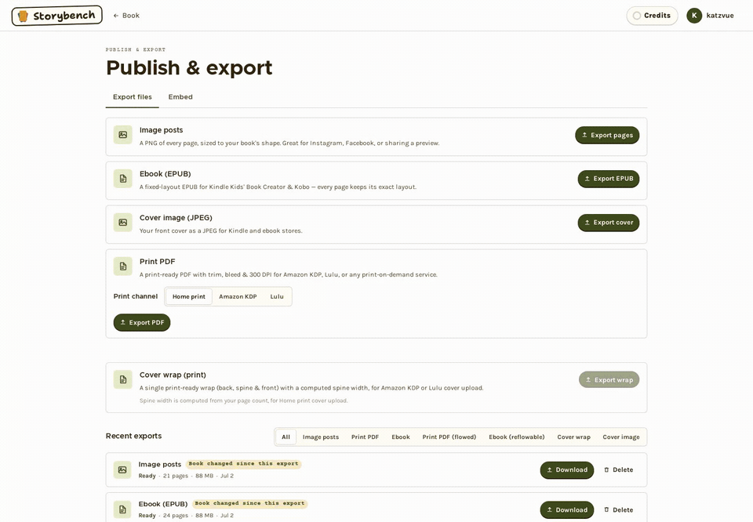Image resolution: width=753 pixels, height=522 pixels.
Task: Click the katzvue avatar icon
Action: tap(694, 16)
